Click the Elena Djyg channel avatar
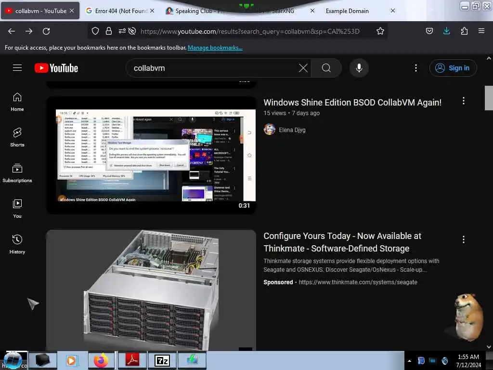This screenshot has height=370, width=493. (x=270, y=129)
